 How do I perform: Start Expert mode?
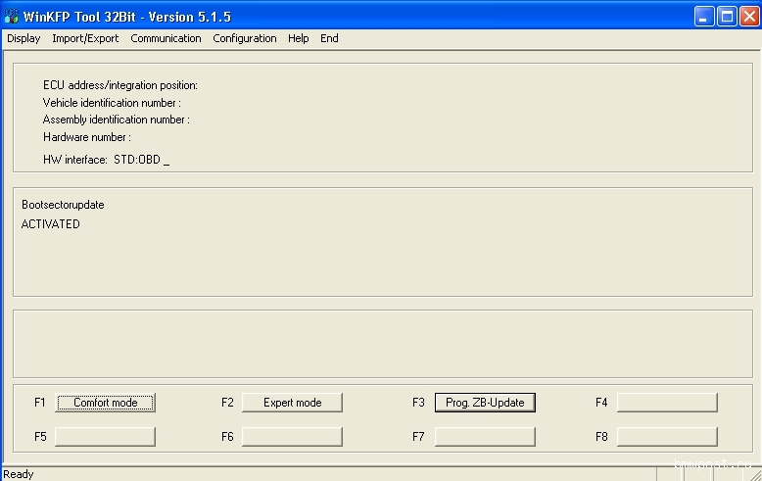(292, 403)
